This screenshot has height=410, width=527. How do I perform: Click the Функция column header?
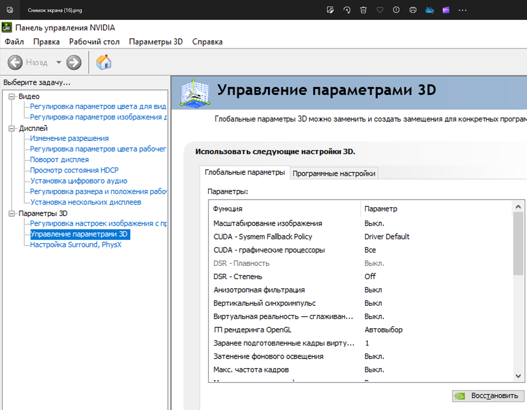[x=285, y=209]
